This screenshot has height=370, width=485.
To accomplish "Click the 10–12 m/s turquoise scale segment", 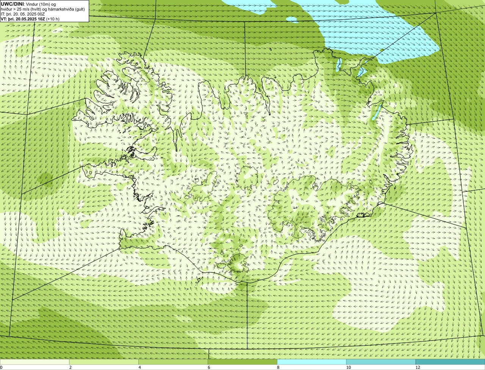I will tap(381, 362).
